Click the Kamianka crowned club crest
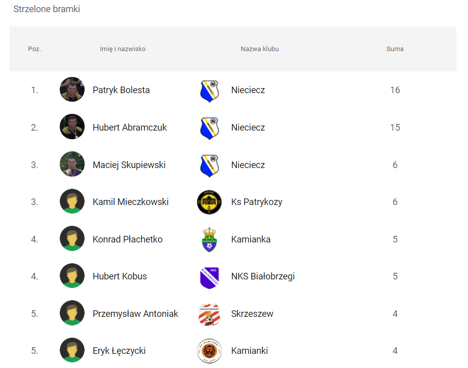The width and height of the screenshot is (468, 368). pos(209,239)
